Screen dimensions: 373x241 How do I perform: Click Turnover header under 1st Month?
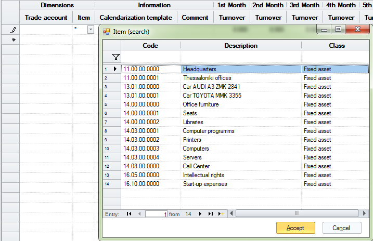(x=232, y=18)
